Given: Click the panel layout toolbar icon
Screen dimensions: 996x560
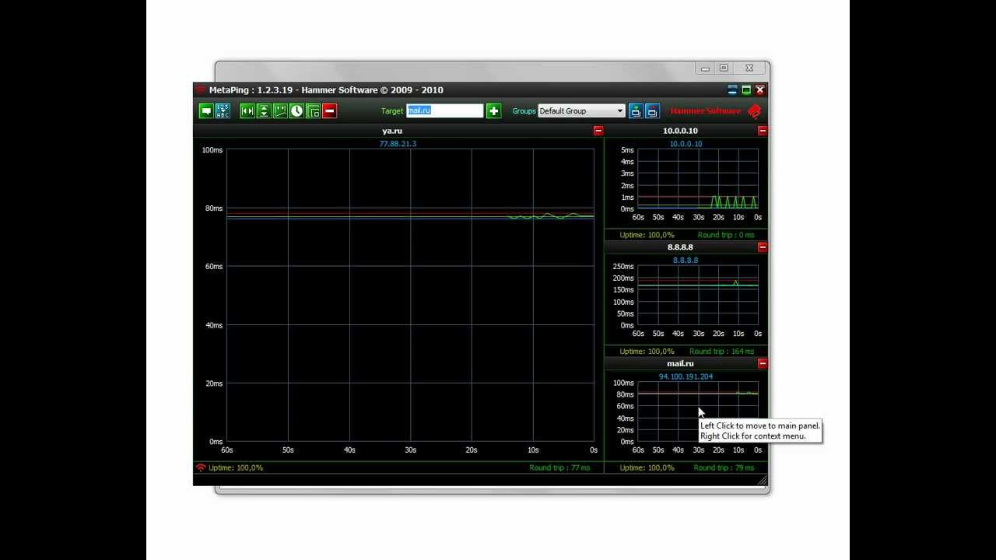Looking at the screenshot, I should tap(313, 111).
